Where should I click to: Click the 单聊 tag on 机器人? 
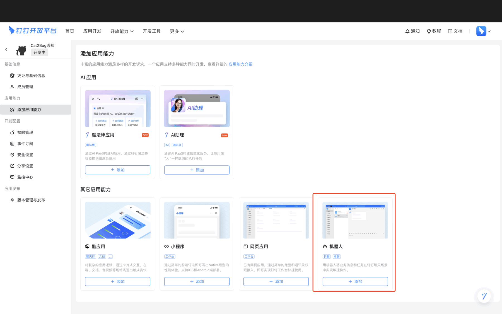[337, 257]
